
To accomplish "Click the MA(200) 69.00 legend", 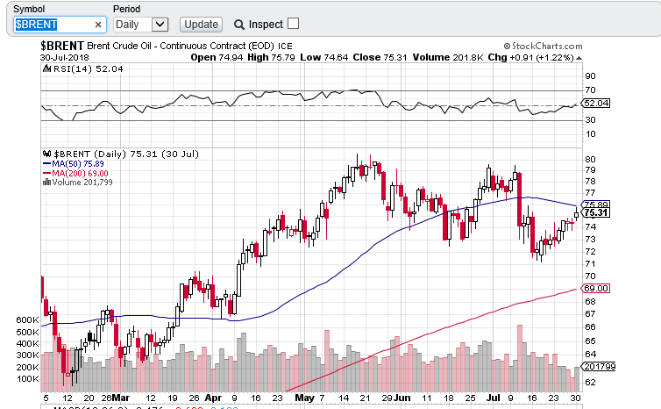I will pyautogui.click(x=80, y=174).
